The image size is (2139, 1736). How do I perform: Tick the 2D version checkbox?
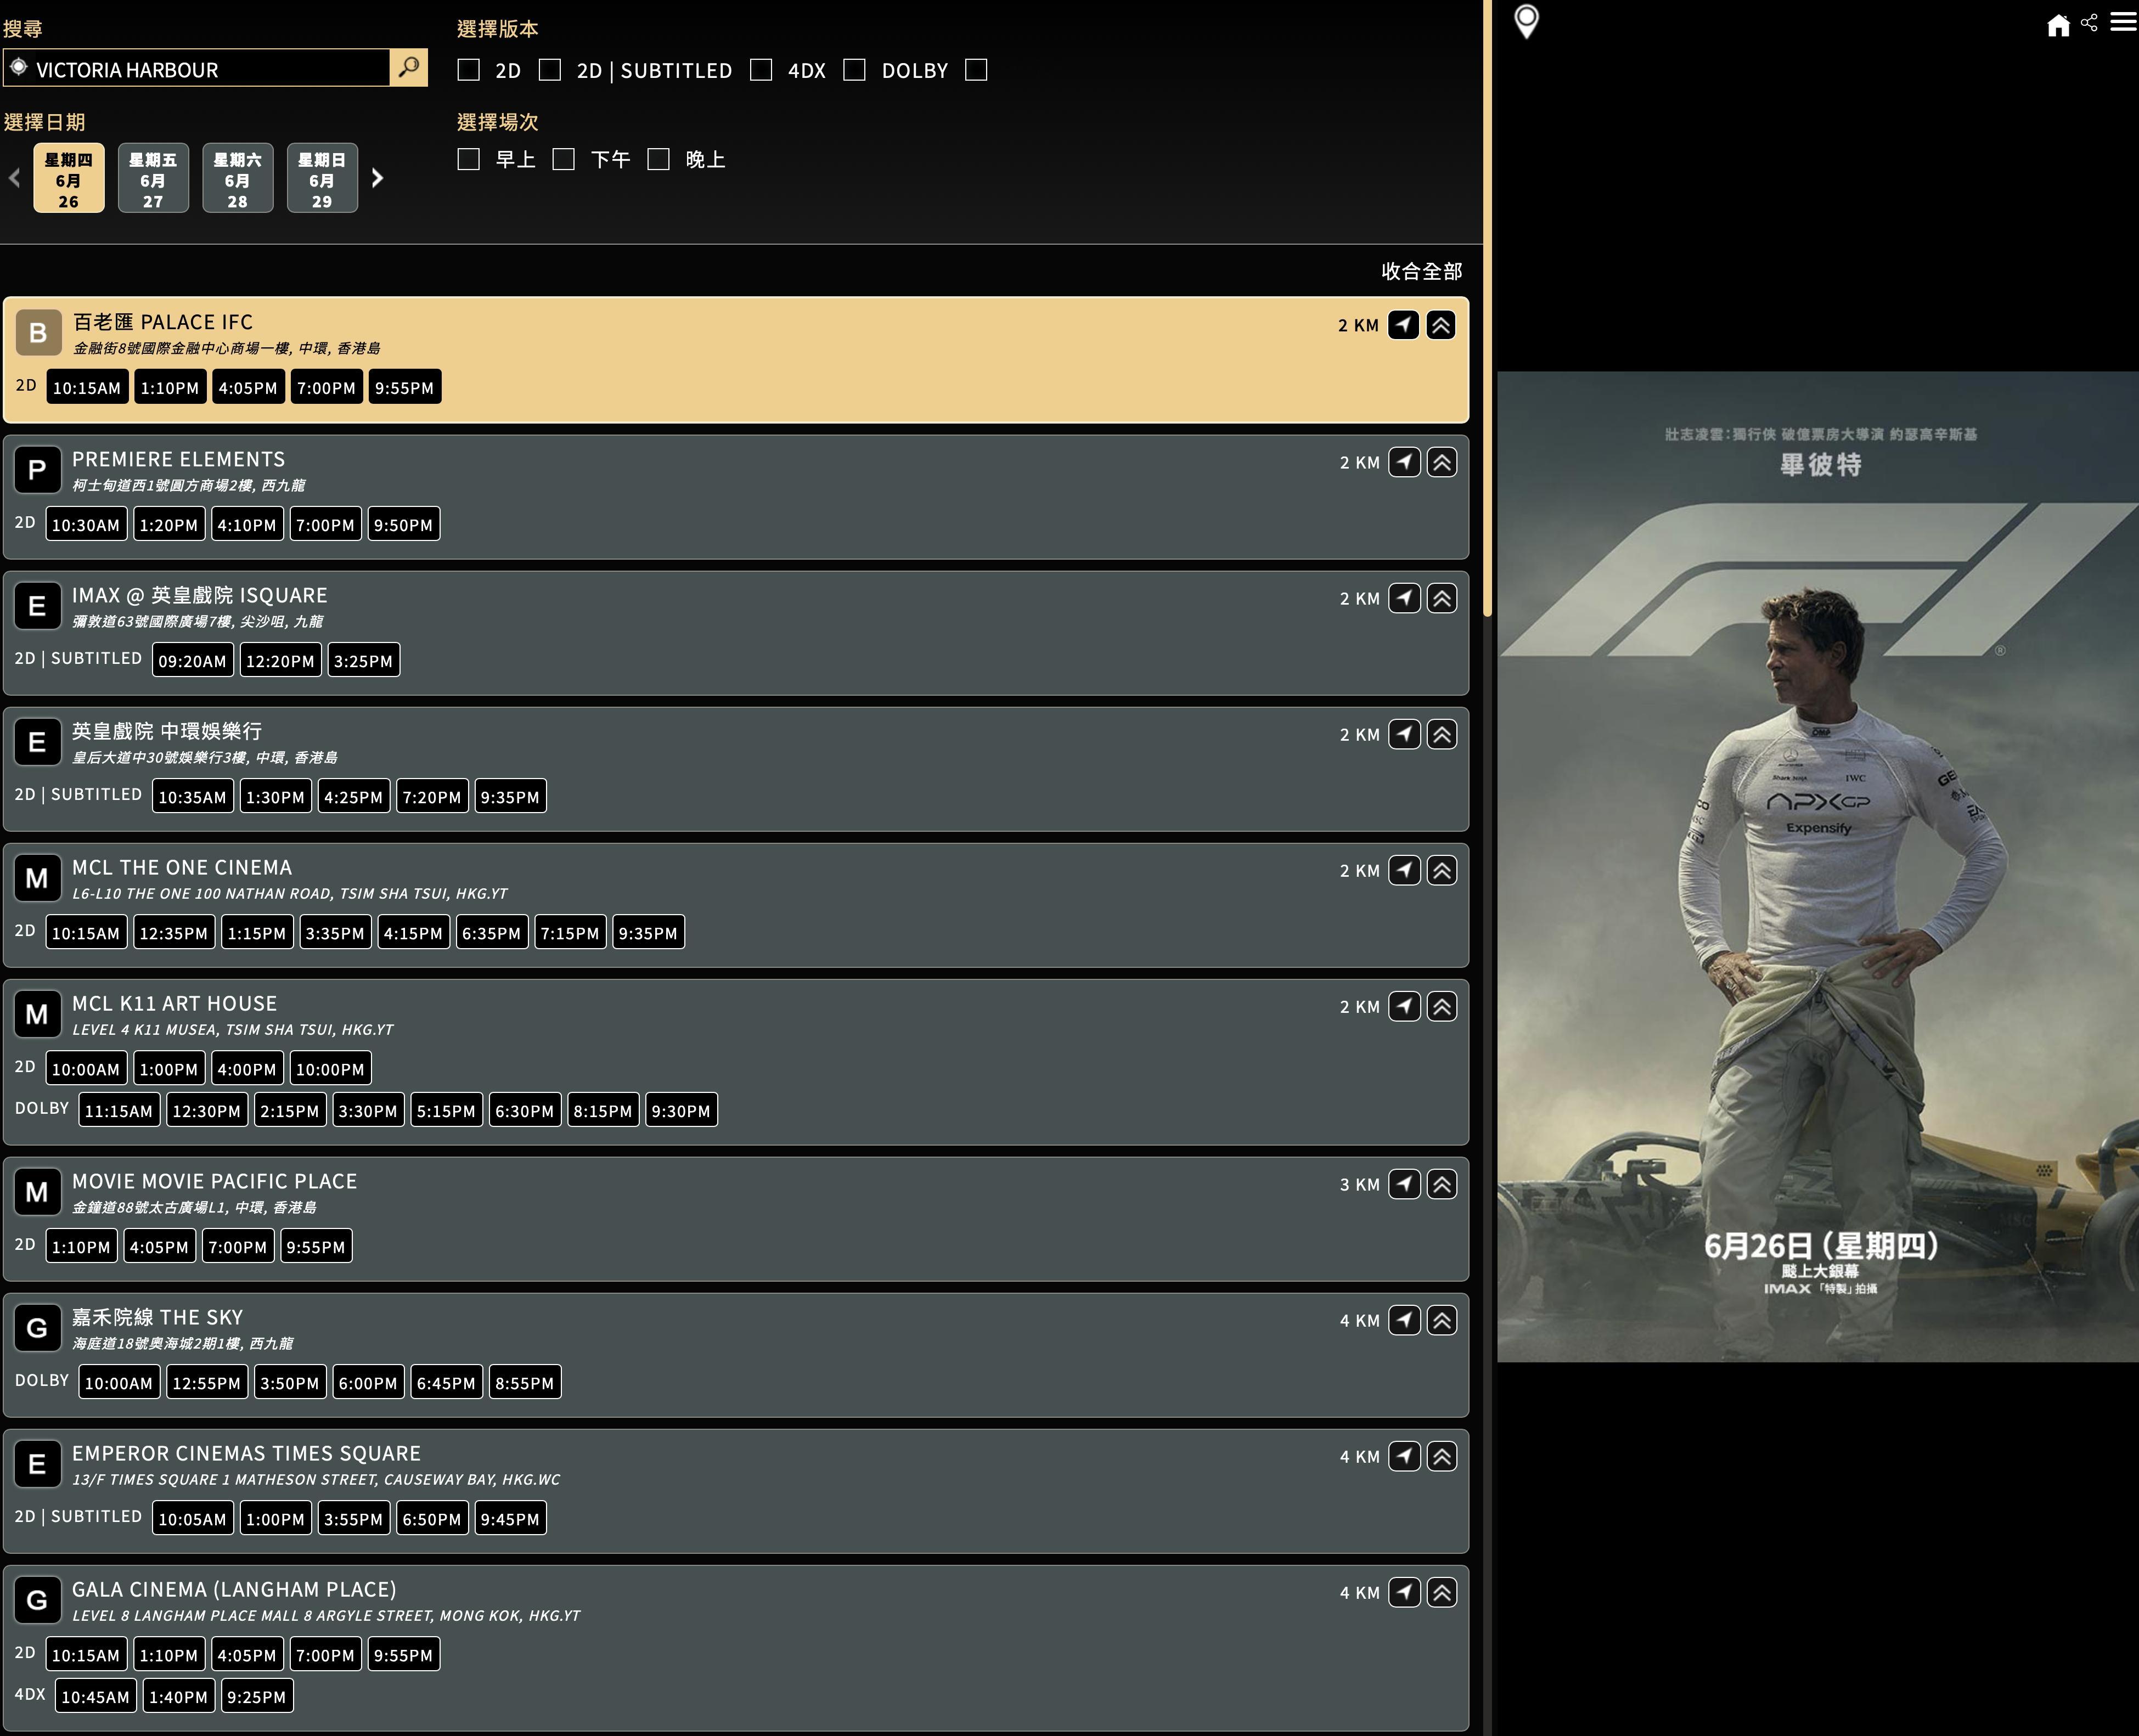(468, 69)
